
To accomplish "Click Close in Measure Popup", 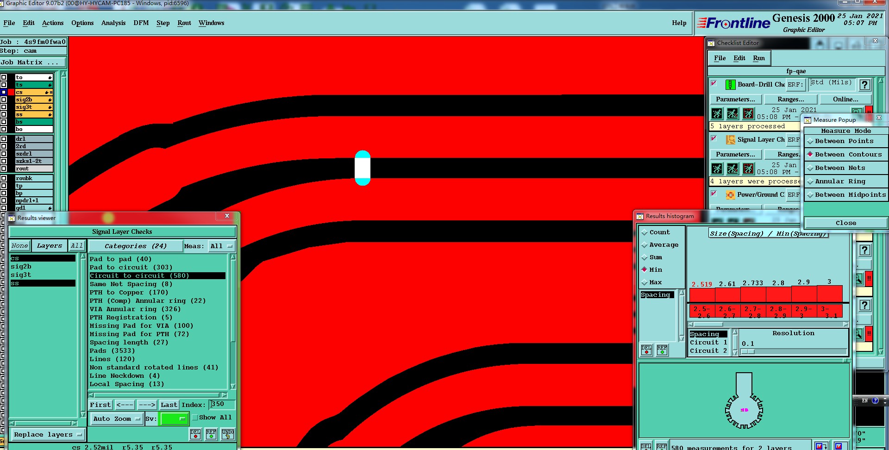I will 846,223.
